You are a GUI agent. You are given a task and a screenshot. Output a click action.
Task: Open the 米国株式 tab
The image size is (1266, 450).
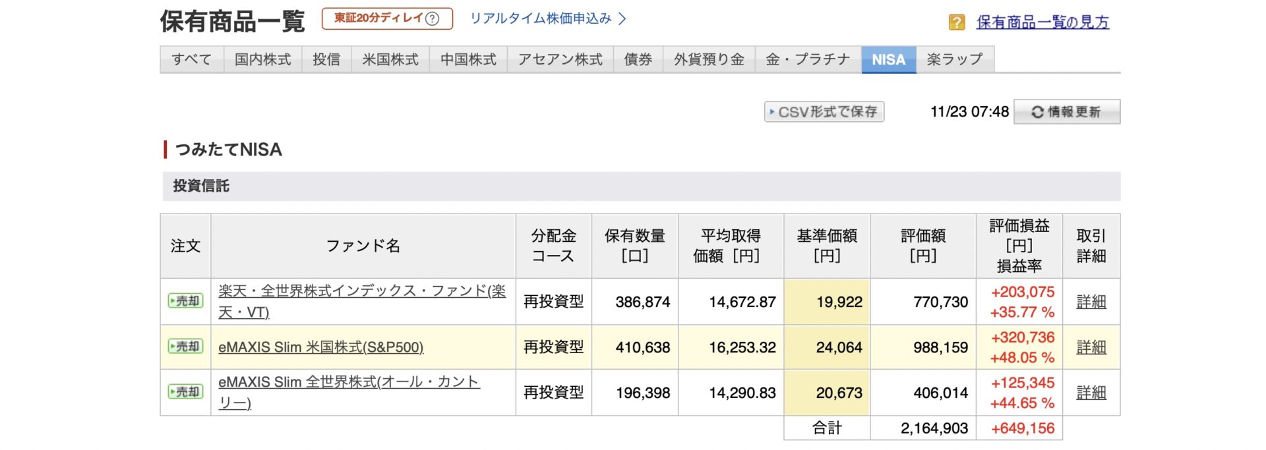(x=390, y=59)
